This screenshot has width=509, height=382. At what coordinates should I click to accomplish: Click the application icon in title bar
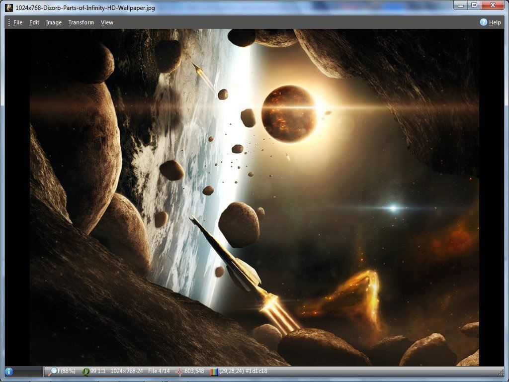pyautogui.click(x=9, y=7)
